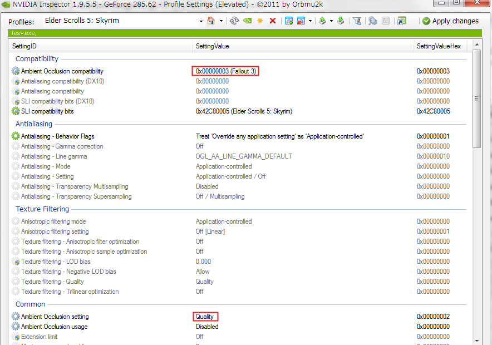This screenshot has height=345, width=492.
Task: Click icon of Antialiasing compatibility (DX10) row
Action: [16, 81]
